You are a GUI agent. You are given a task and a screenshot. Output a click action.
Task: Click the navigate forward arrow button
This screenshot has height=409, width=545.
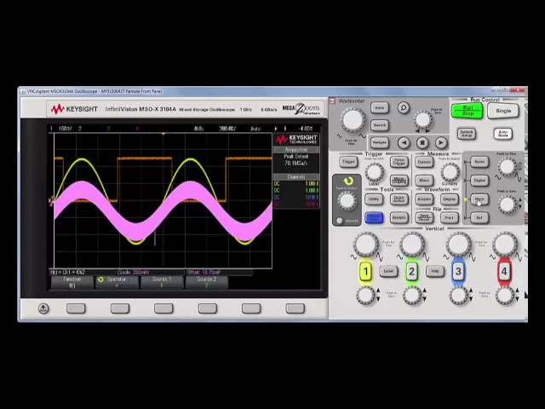coord(441,142)
